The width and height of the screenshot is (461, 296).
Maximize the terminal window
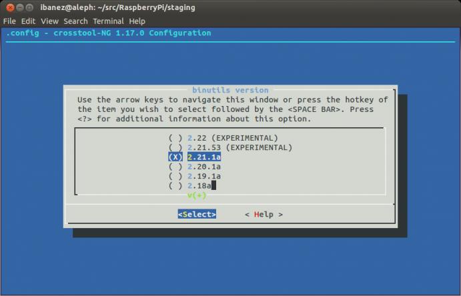pyautogui.click(x=29, y=7)
